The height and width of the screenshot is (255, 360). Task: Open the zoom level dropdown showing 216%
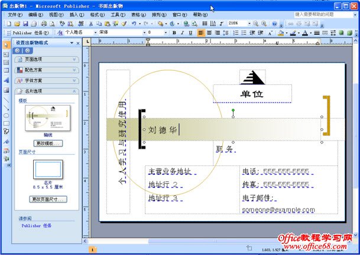coord(249,24)
